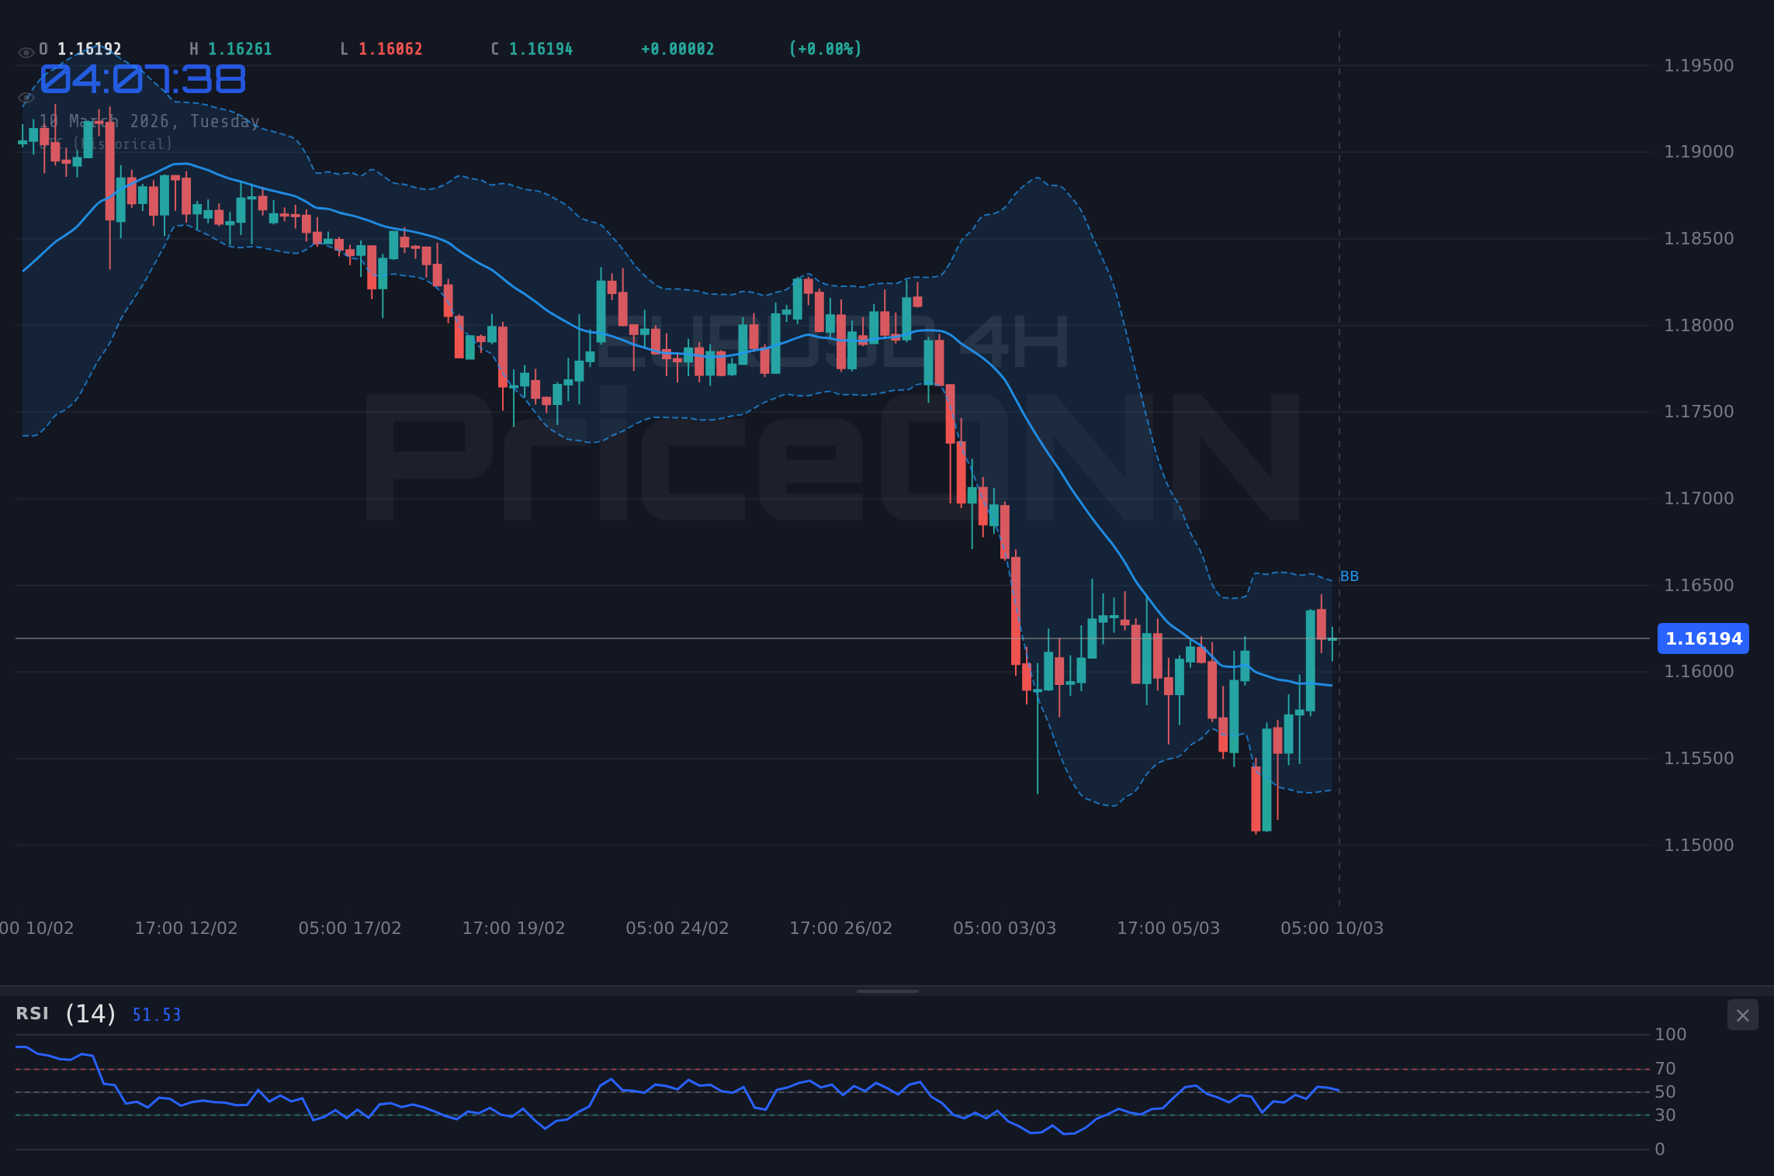Image resolution: width=1774 pixels, height=1176 pixels.
Task: Click the 05:00 03/03 time axis label
Action: (x=1005, y=929)
